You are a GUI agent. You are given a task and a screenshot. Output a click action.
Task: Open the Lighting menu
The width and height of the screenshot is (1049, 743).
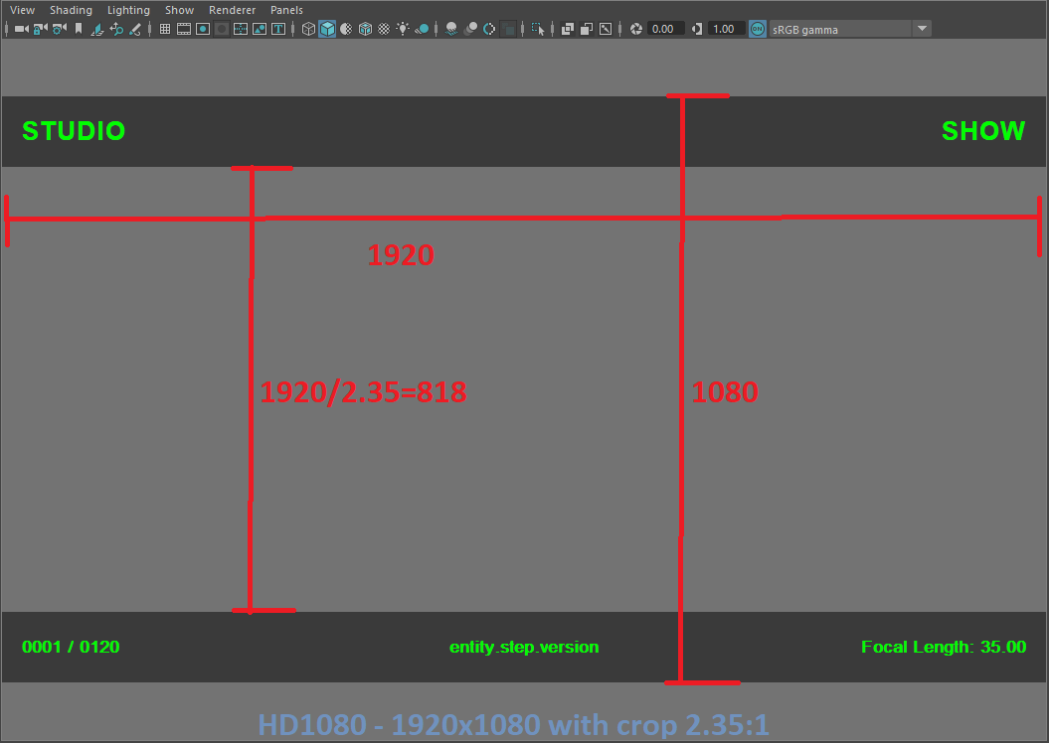[x=128, y=10]
